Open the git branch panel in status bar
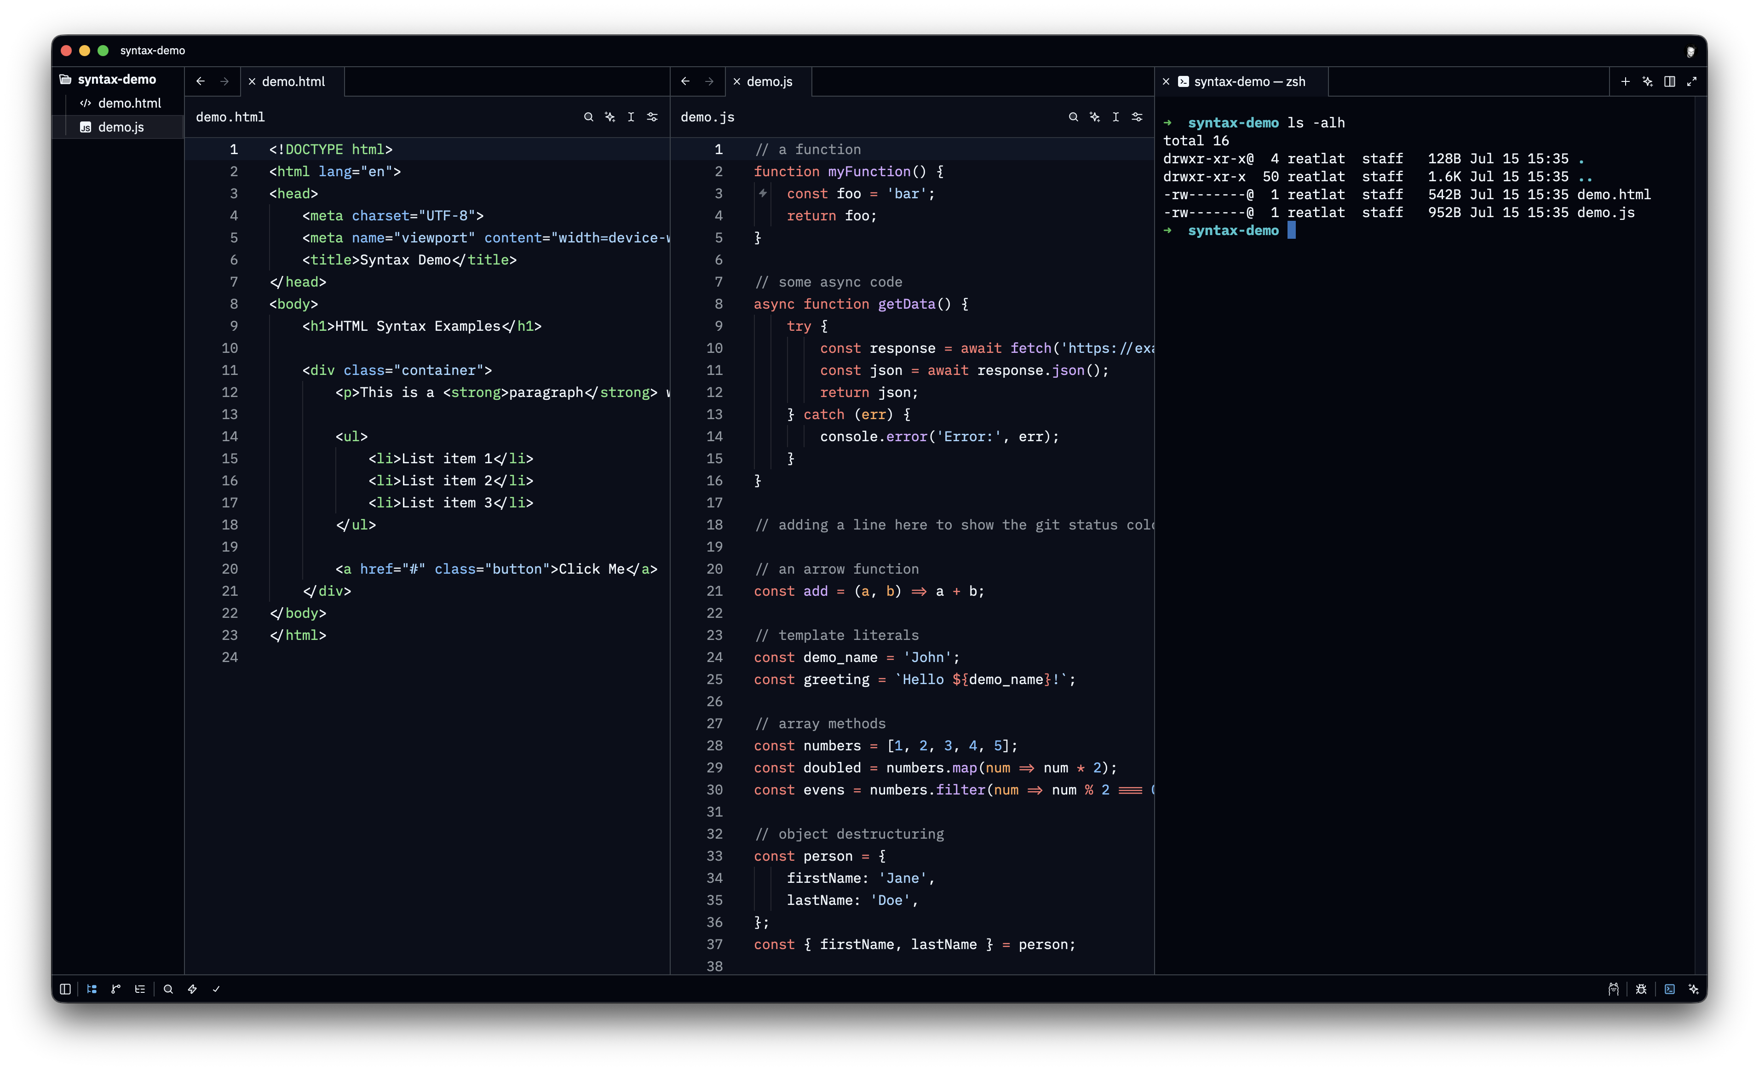This screenshot has width=1759, height=1071. coord(115,989)
